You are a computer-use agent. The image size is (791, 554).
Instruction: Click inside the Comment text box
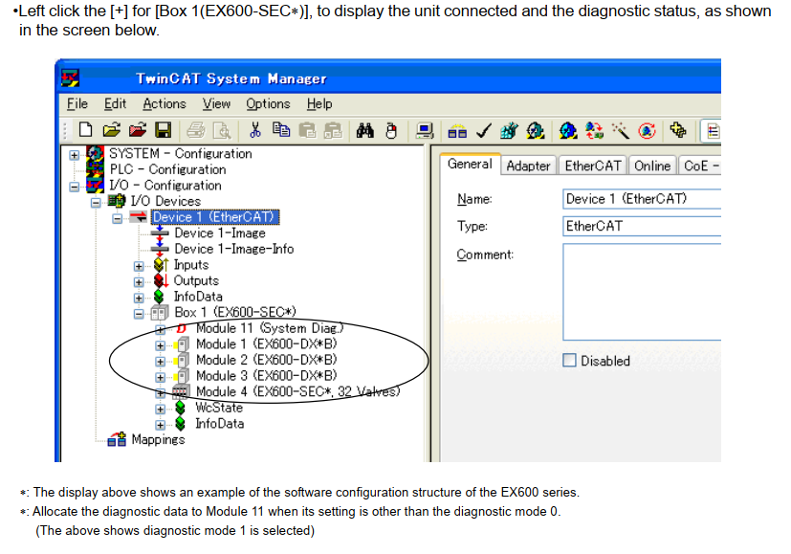tap(642, 292)
